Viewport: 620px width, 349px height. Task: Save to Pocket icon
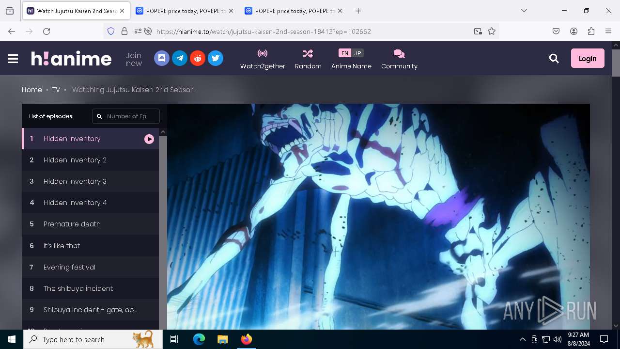pos(556,31)
